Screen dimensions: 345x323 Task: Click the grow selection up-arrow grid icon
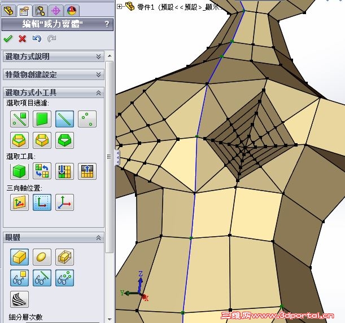point(87,171)
